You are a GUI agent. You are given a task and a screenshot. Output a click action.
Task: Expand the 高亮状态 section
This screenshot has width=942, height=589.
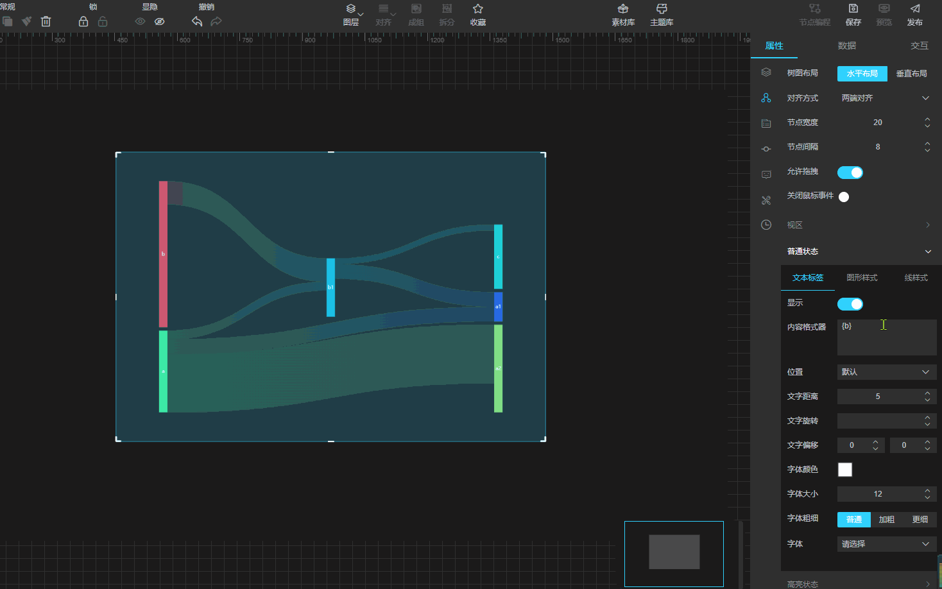coord(859,584)
